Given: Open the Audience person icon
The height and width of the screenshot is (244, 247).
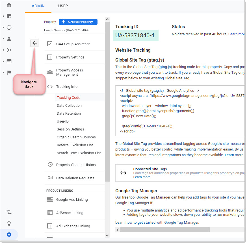Looking at the screenshot, I should point(9,39).
